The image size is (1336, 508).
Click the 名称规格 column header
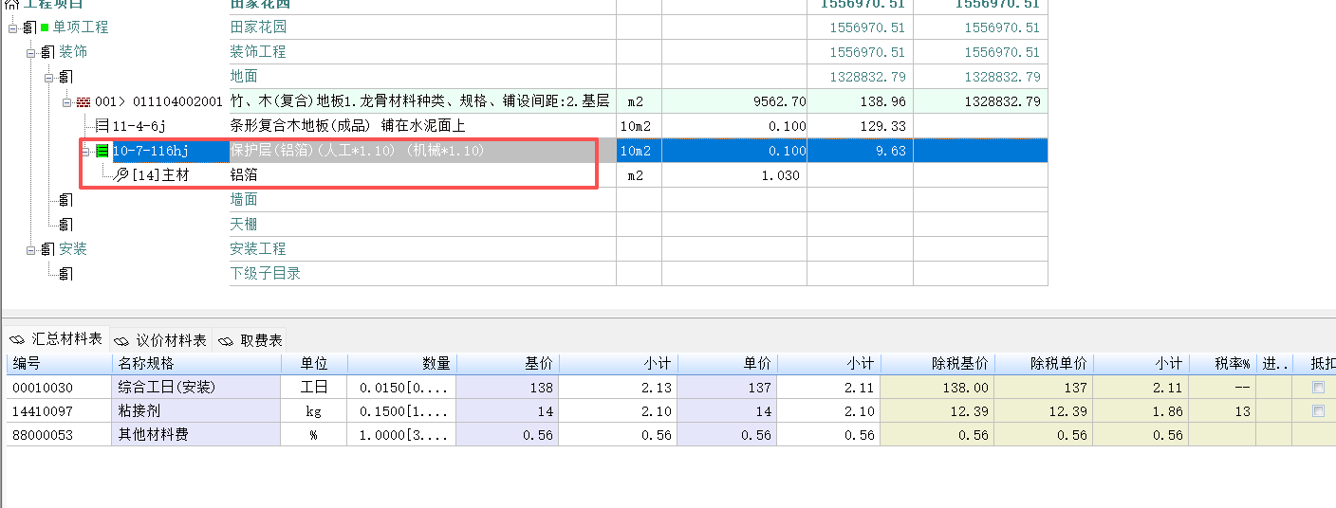tap(196, 364)
